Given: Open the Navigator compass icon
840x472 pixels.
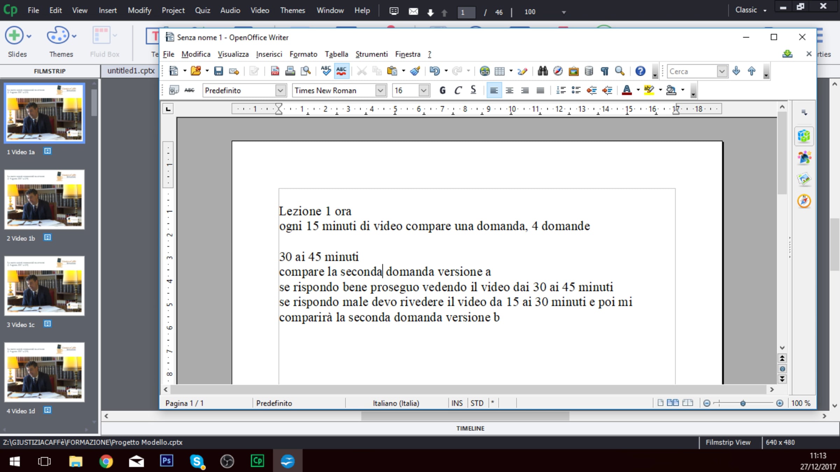Looking at the screenshot, I should (x=558, y=71).
